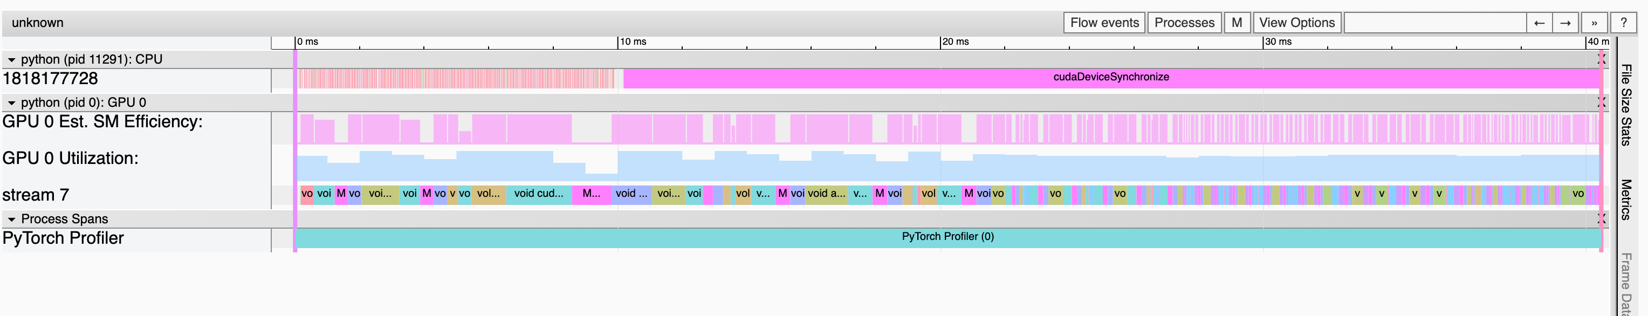This screenshot has width=1648, height=316.
Task: Collapse the Process Spans section
Action: [x=11, y=219]
